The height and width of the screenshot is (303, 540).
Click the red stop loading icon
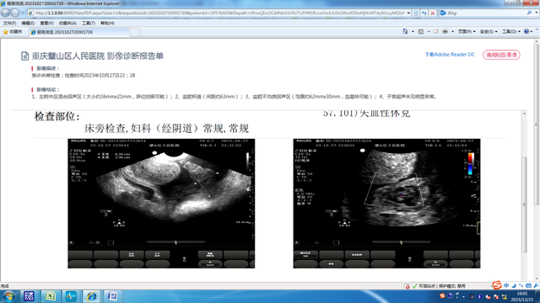[433, 13]
